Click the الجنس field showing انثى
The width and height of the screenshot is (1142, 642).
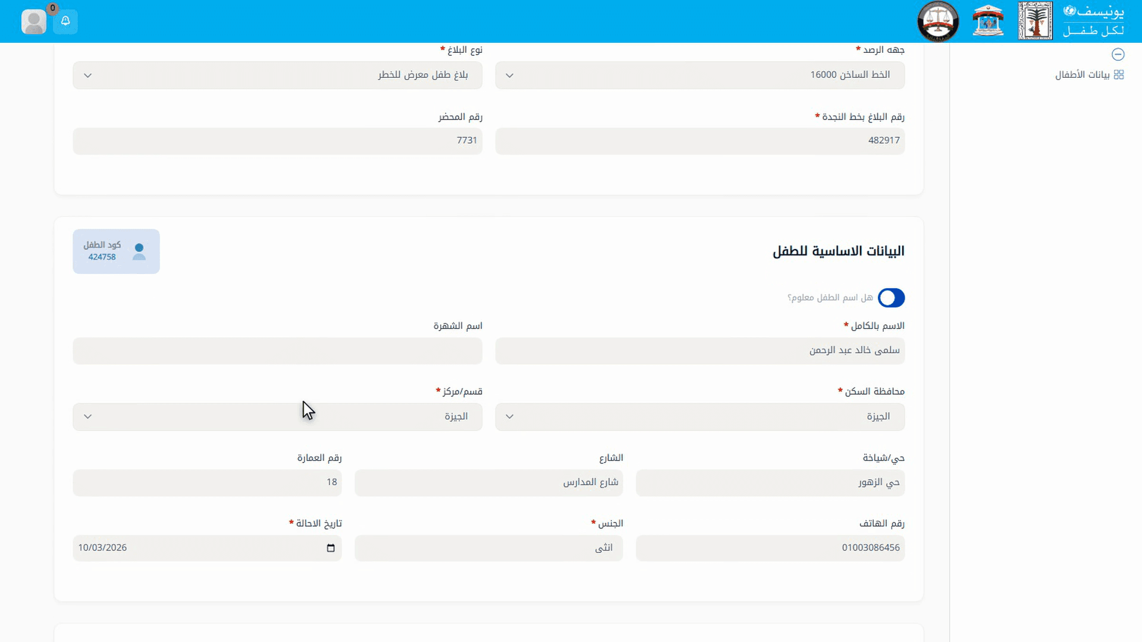[x=489, y=548]
